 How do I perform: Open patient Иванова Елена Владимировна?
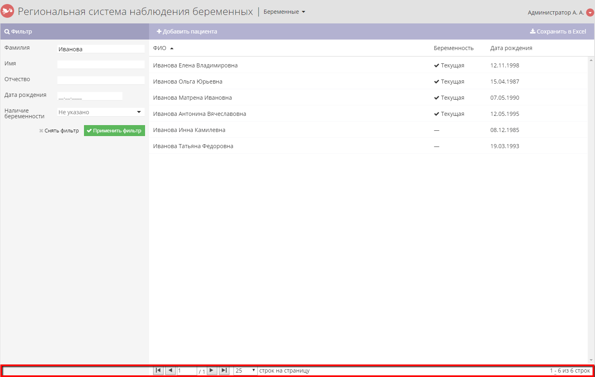[x=195, y=65]
